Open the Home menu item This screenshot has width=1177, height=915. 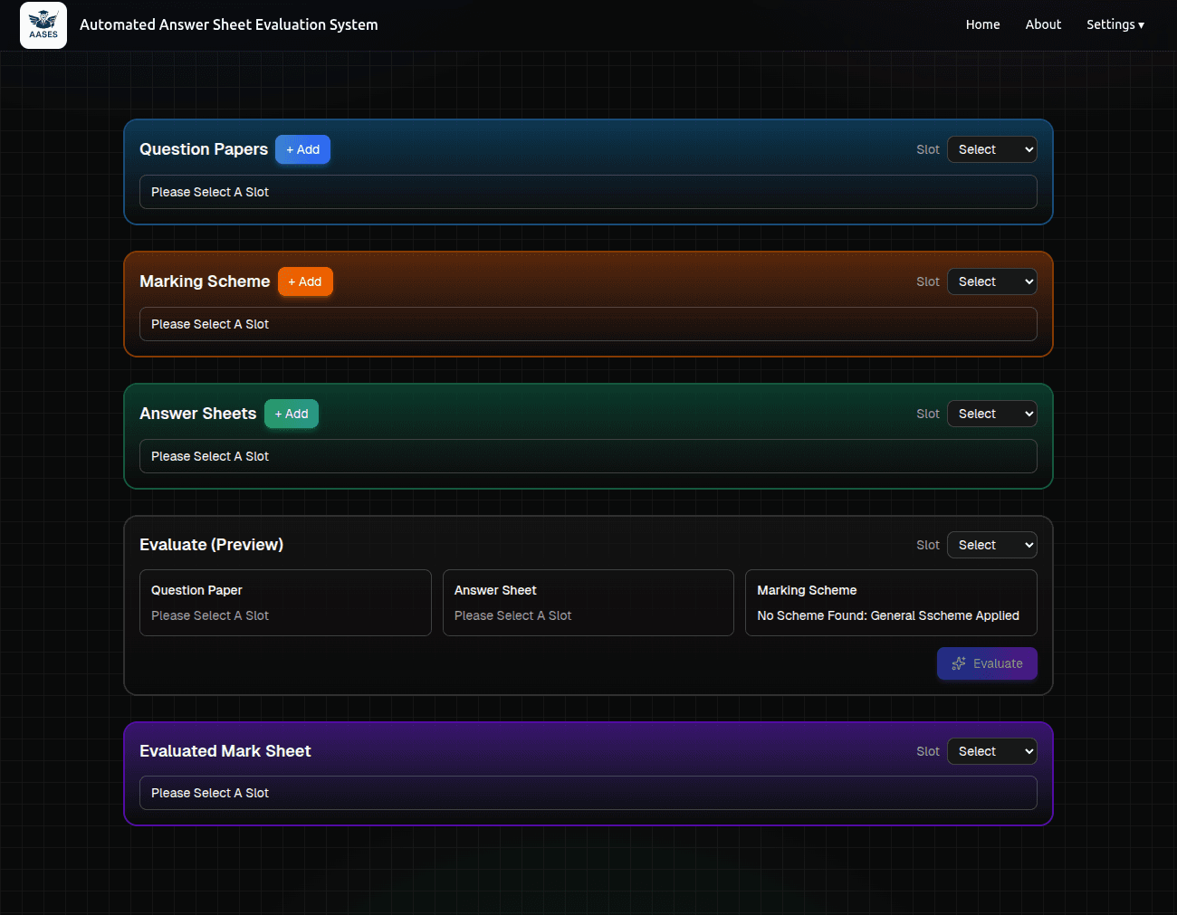982,24
